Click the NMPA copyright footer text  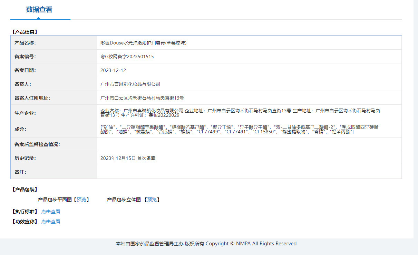pyautogui.click(x=206, y=244)
